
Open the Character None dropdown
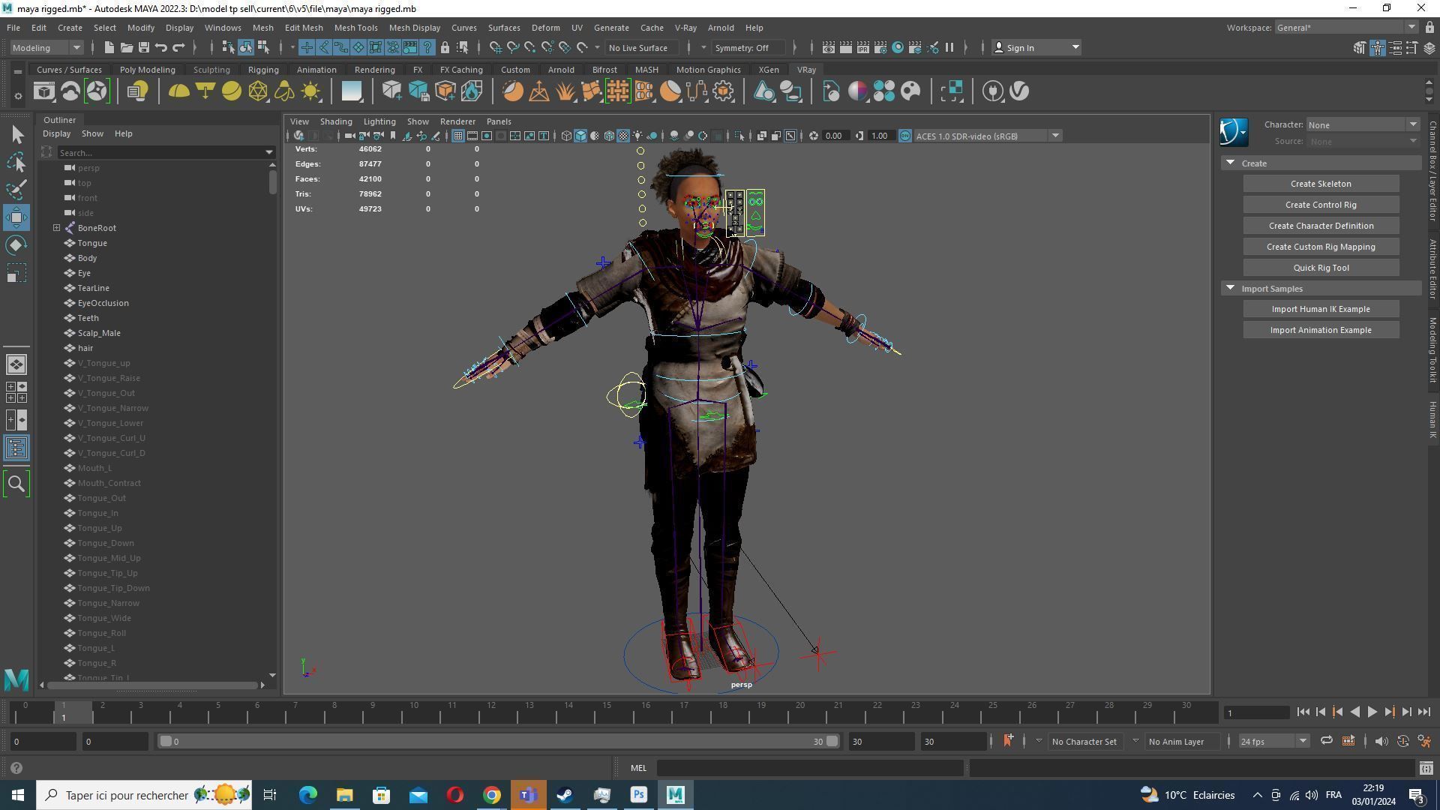[1363, 124]
